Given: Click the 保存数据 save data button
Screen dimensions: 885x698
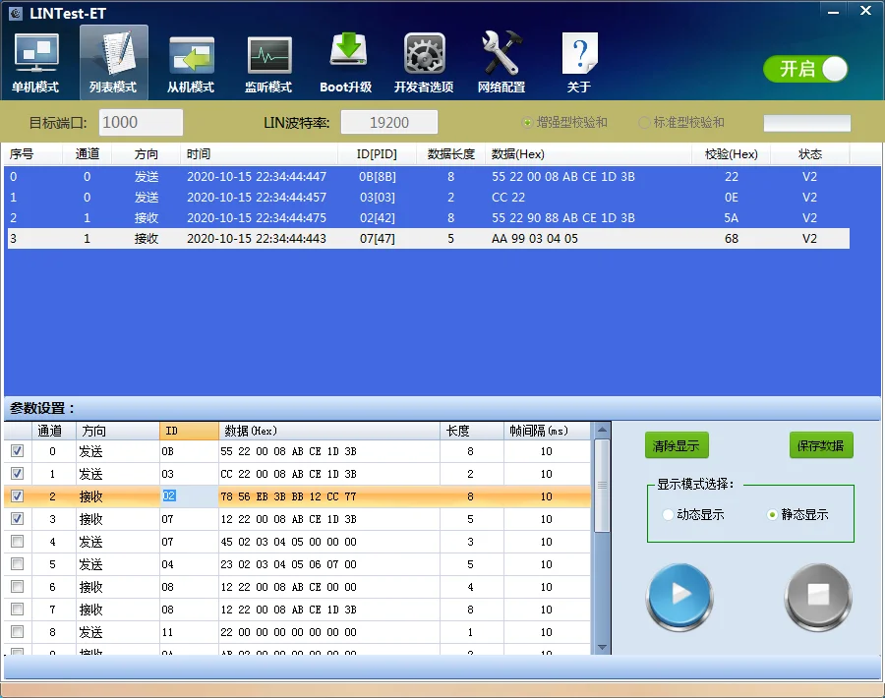Looking at the screenshot, I should (821, 445).
